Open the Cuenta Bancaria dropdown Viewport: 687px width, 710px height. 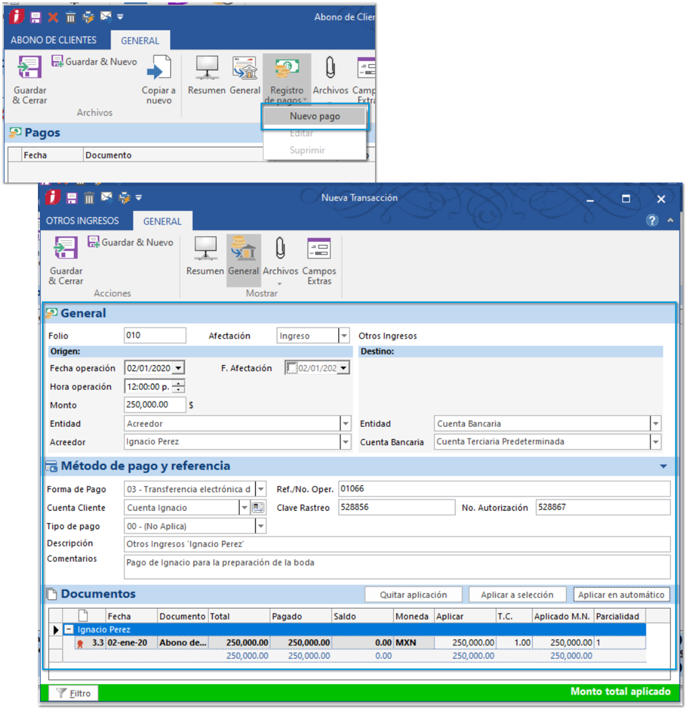[655, 442]
